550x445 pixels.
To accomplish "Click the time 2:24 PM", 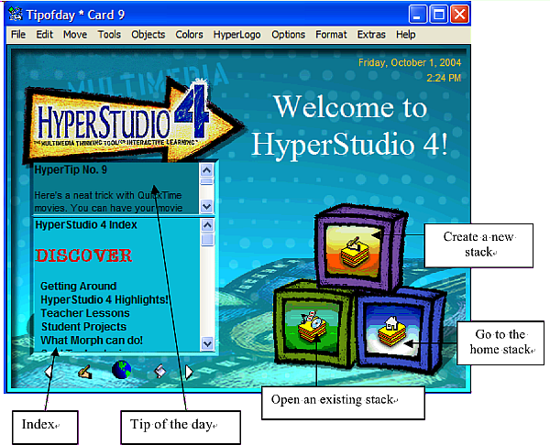I will (x=444, y=78).
